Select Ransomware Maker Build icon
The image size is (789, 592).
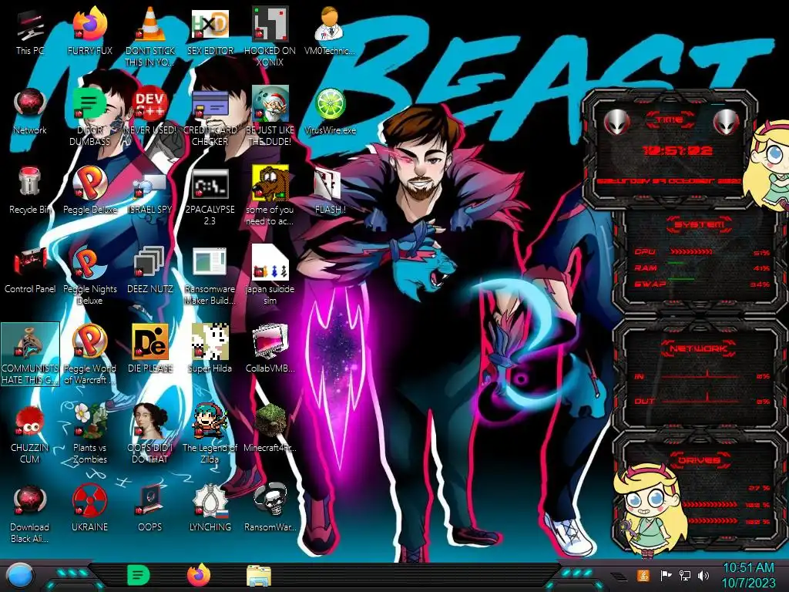pyautogui.click(x=210, y=276)
